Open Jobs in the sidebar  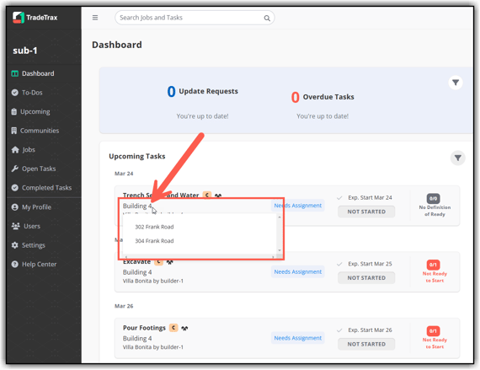pos(44,150)
